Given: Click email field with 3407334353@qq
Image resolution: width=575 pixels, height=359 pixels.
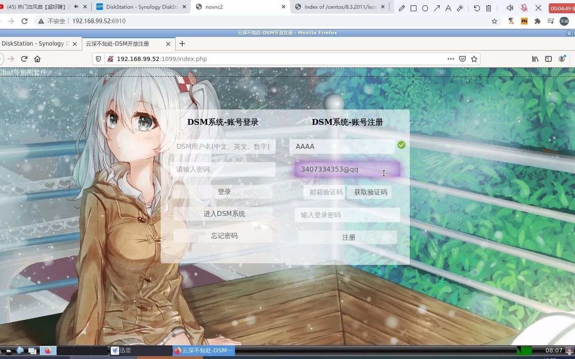Looking at the screenshot, I should pyautogui.click(x=347, y=169).
